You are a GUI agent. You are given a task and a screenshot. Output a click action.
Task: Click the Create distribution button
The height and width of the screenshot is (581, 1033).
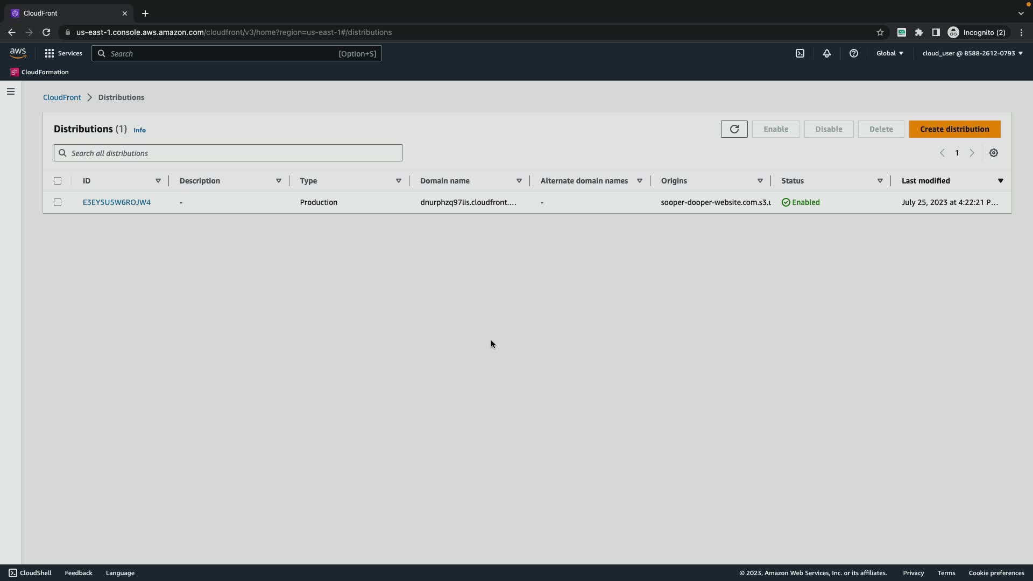coord(954,129)
